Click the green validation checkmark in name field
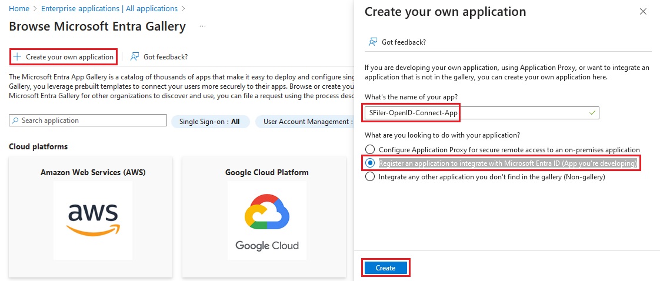660x281 pixels. [593, 113]
